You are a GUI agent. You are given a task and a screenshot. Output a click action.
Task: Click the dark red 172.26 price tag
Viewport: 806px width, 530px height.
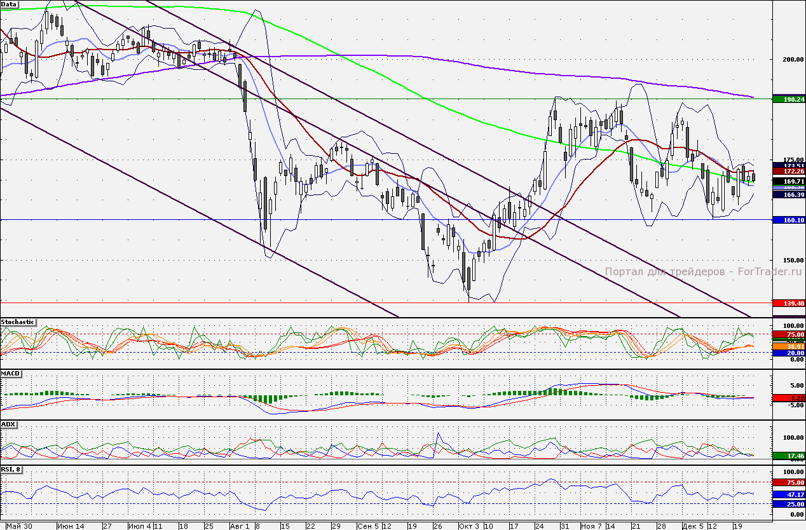pyautogui.click(x=788, y=172)
